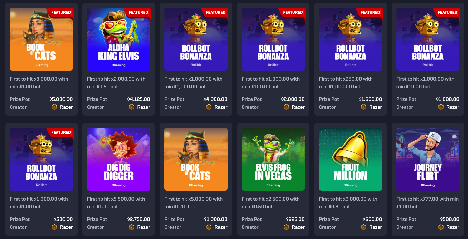
Task: Click Razer creator badge icon on $2,000.00 card
Action: (x=286, y=107)
